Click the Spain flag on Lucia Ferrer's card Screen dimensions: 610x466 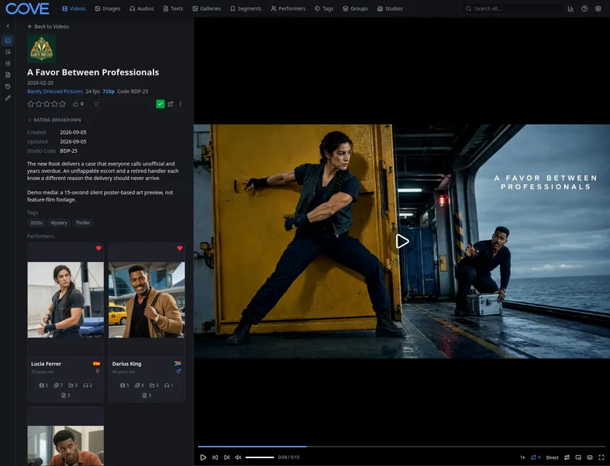click(x=96, y=363)
